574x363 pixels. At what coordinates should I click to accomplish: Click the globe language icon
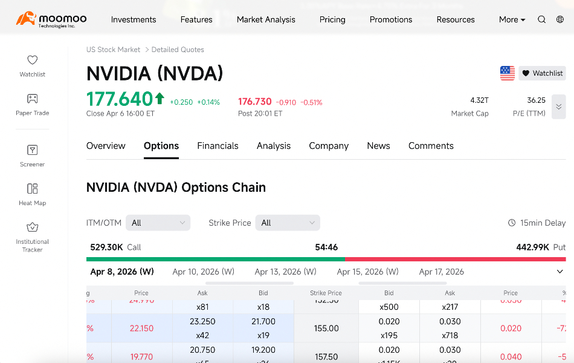pyautogui.click(x=560, y=19)
